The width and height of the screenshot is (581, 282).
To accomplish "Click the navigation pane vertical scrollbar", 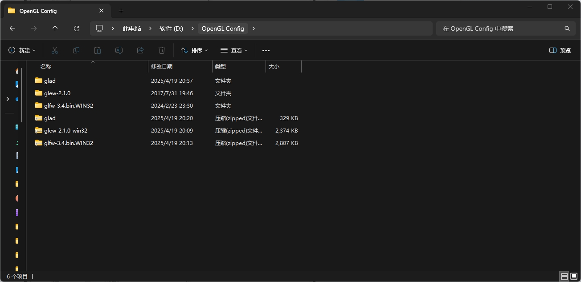I will pos(22,95).
